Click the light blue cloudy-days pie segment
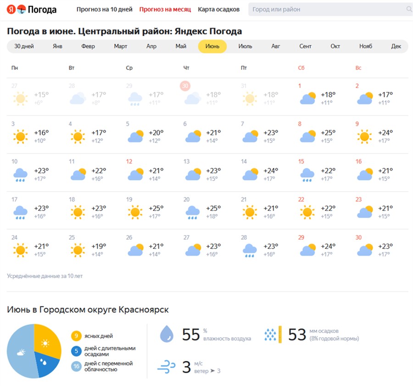This screenshot has width=413, height=386. 21,351
